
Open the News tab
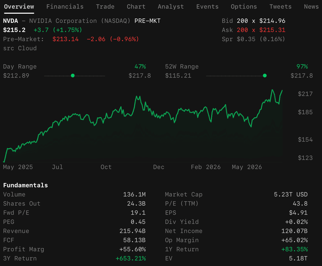311,7
